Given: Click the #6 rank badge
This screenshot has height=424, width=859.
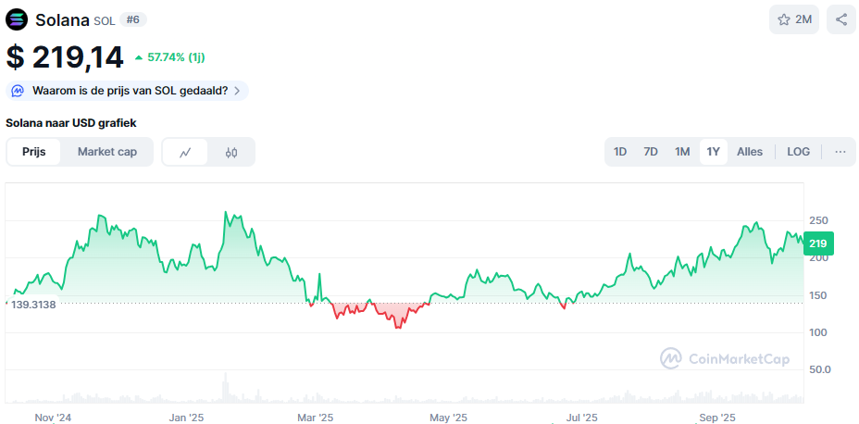Looking at the screenshot, I should coord(133,19).
